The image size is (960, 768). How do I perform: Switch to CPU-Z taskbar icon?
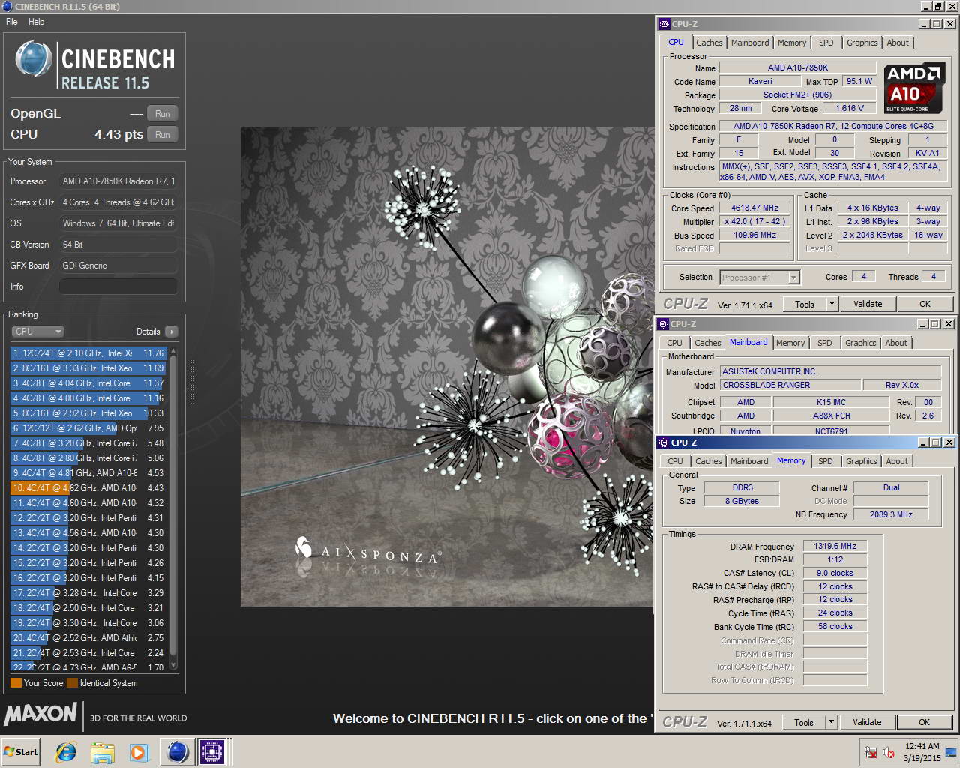coord(212,751)
